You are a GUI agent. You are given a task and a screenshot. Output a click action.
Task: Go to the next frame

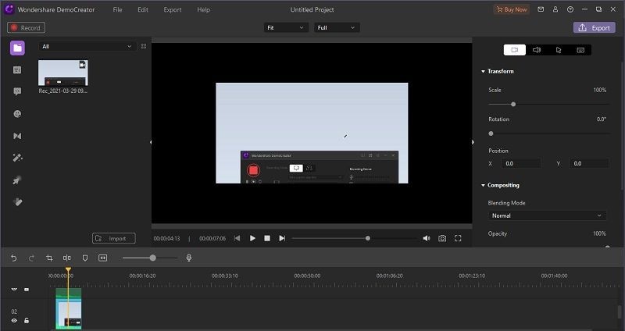pos(282,238)
